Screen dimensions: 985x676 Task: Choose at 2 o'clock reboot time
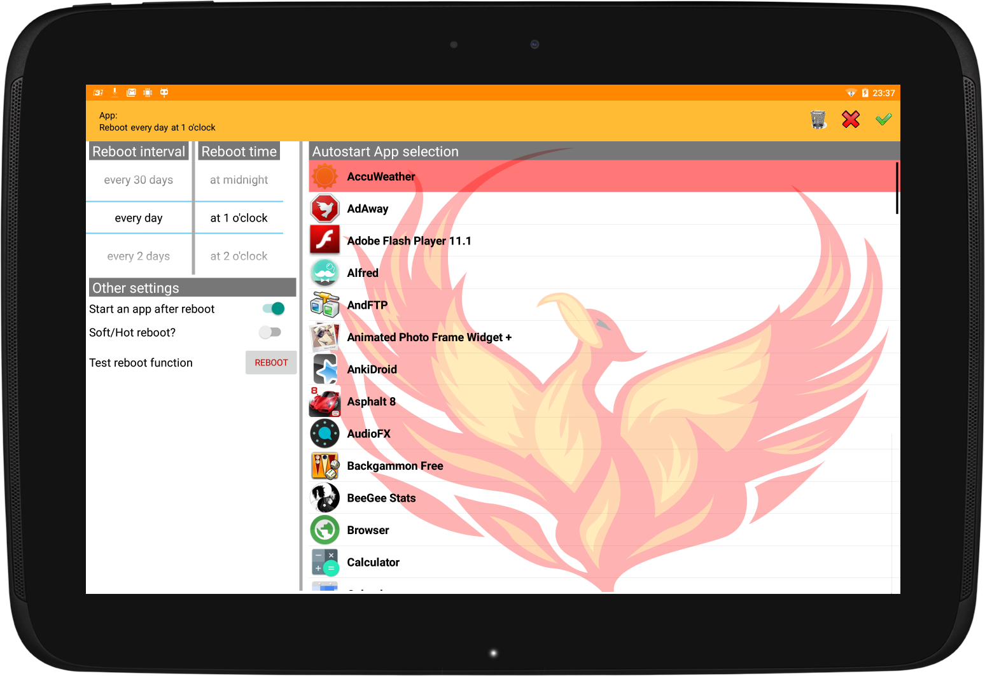point(239,257)
